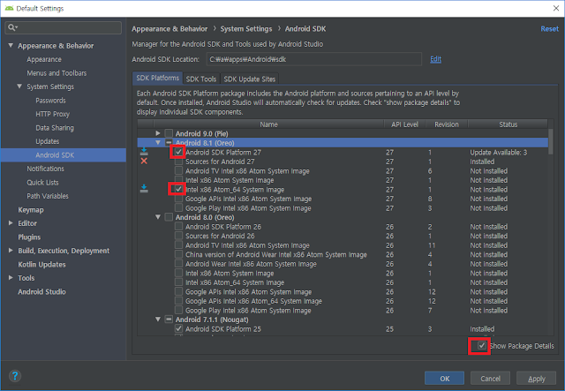Sort by Name column header
The image size is (565, 391).
(268, 124)
